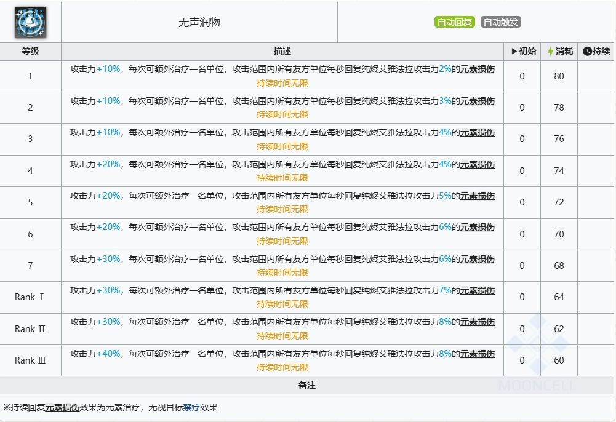Click the 备注 section header

point(306,385)
